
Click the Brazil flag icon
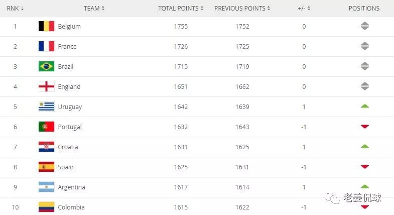coord(46,66)
